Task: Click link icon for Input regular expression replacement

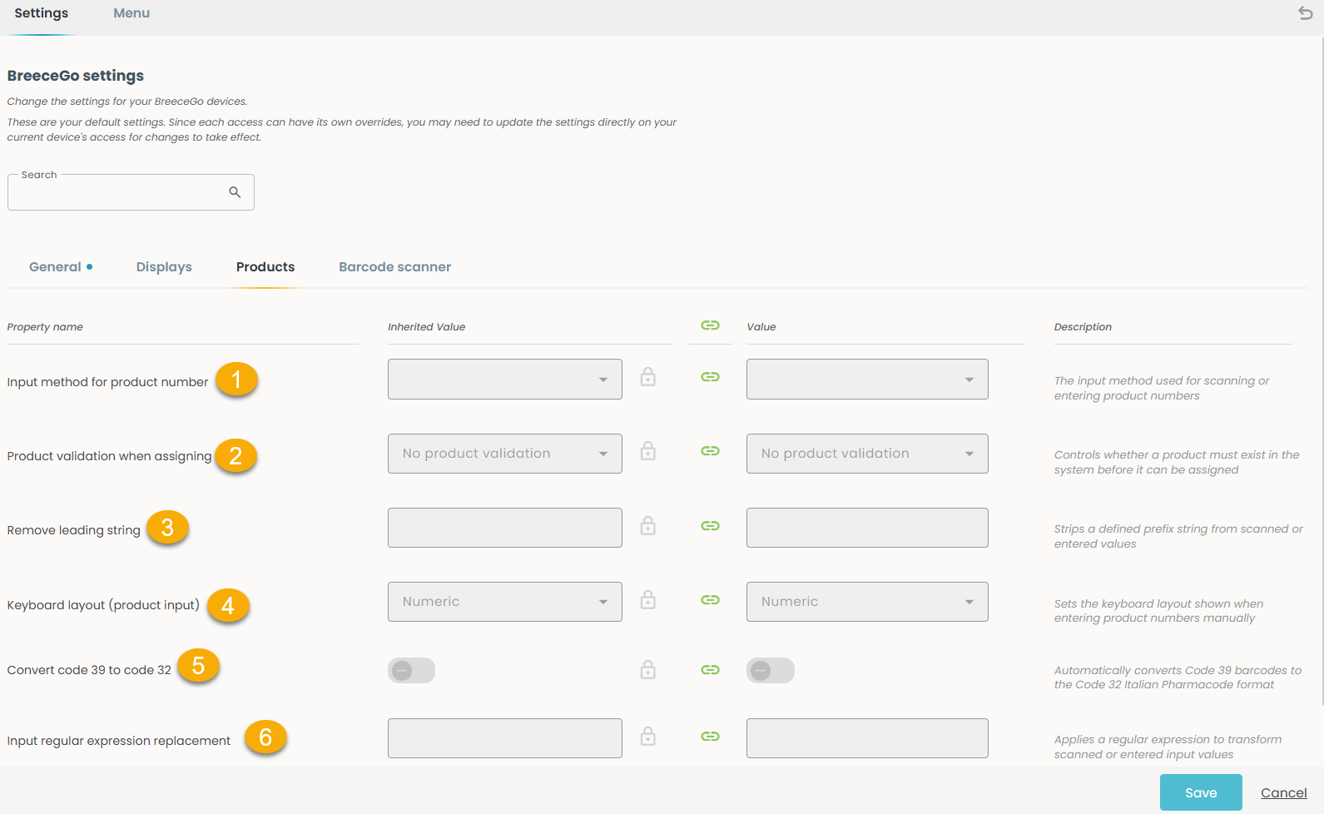Action: tap(710, 737)
